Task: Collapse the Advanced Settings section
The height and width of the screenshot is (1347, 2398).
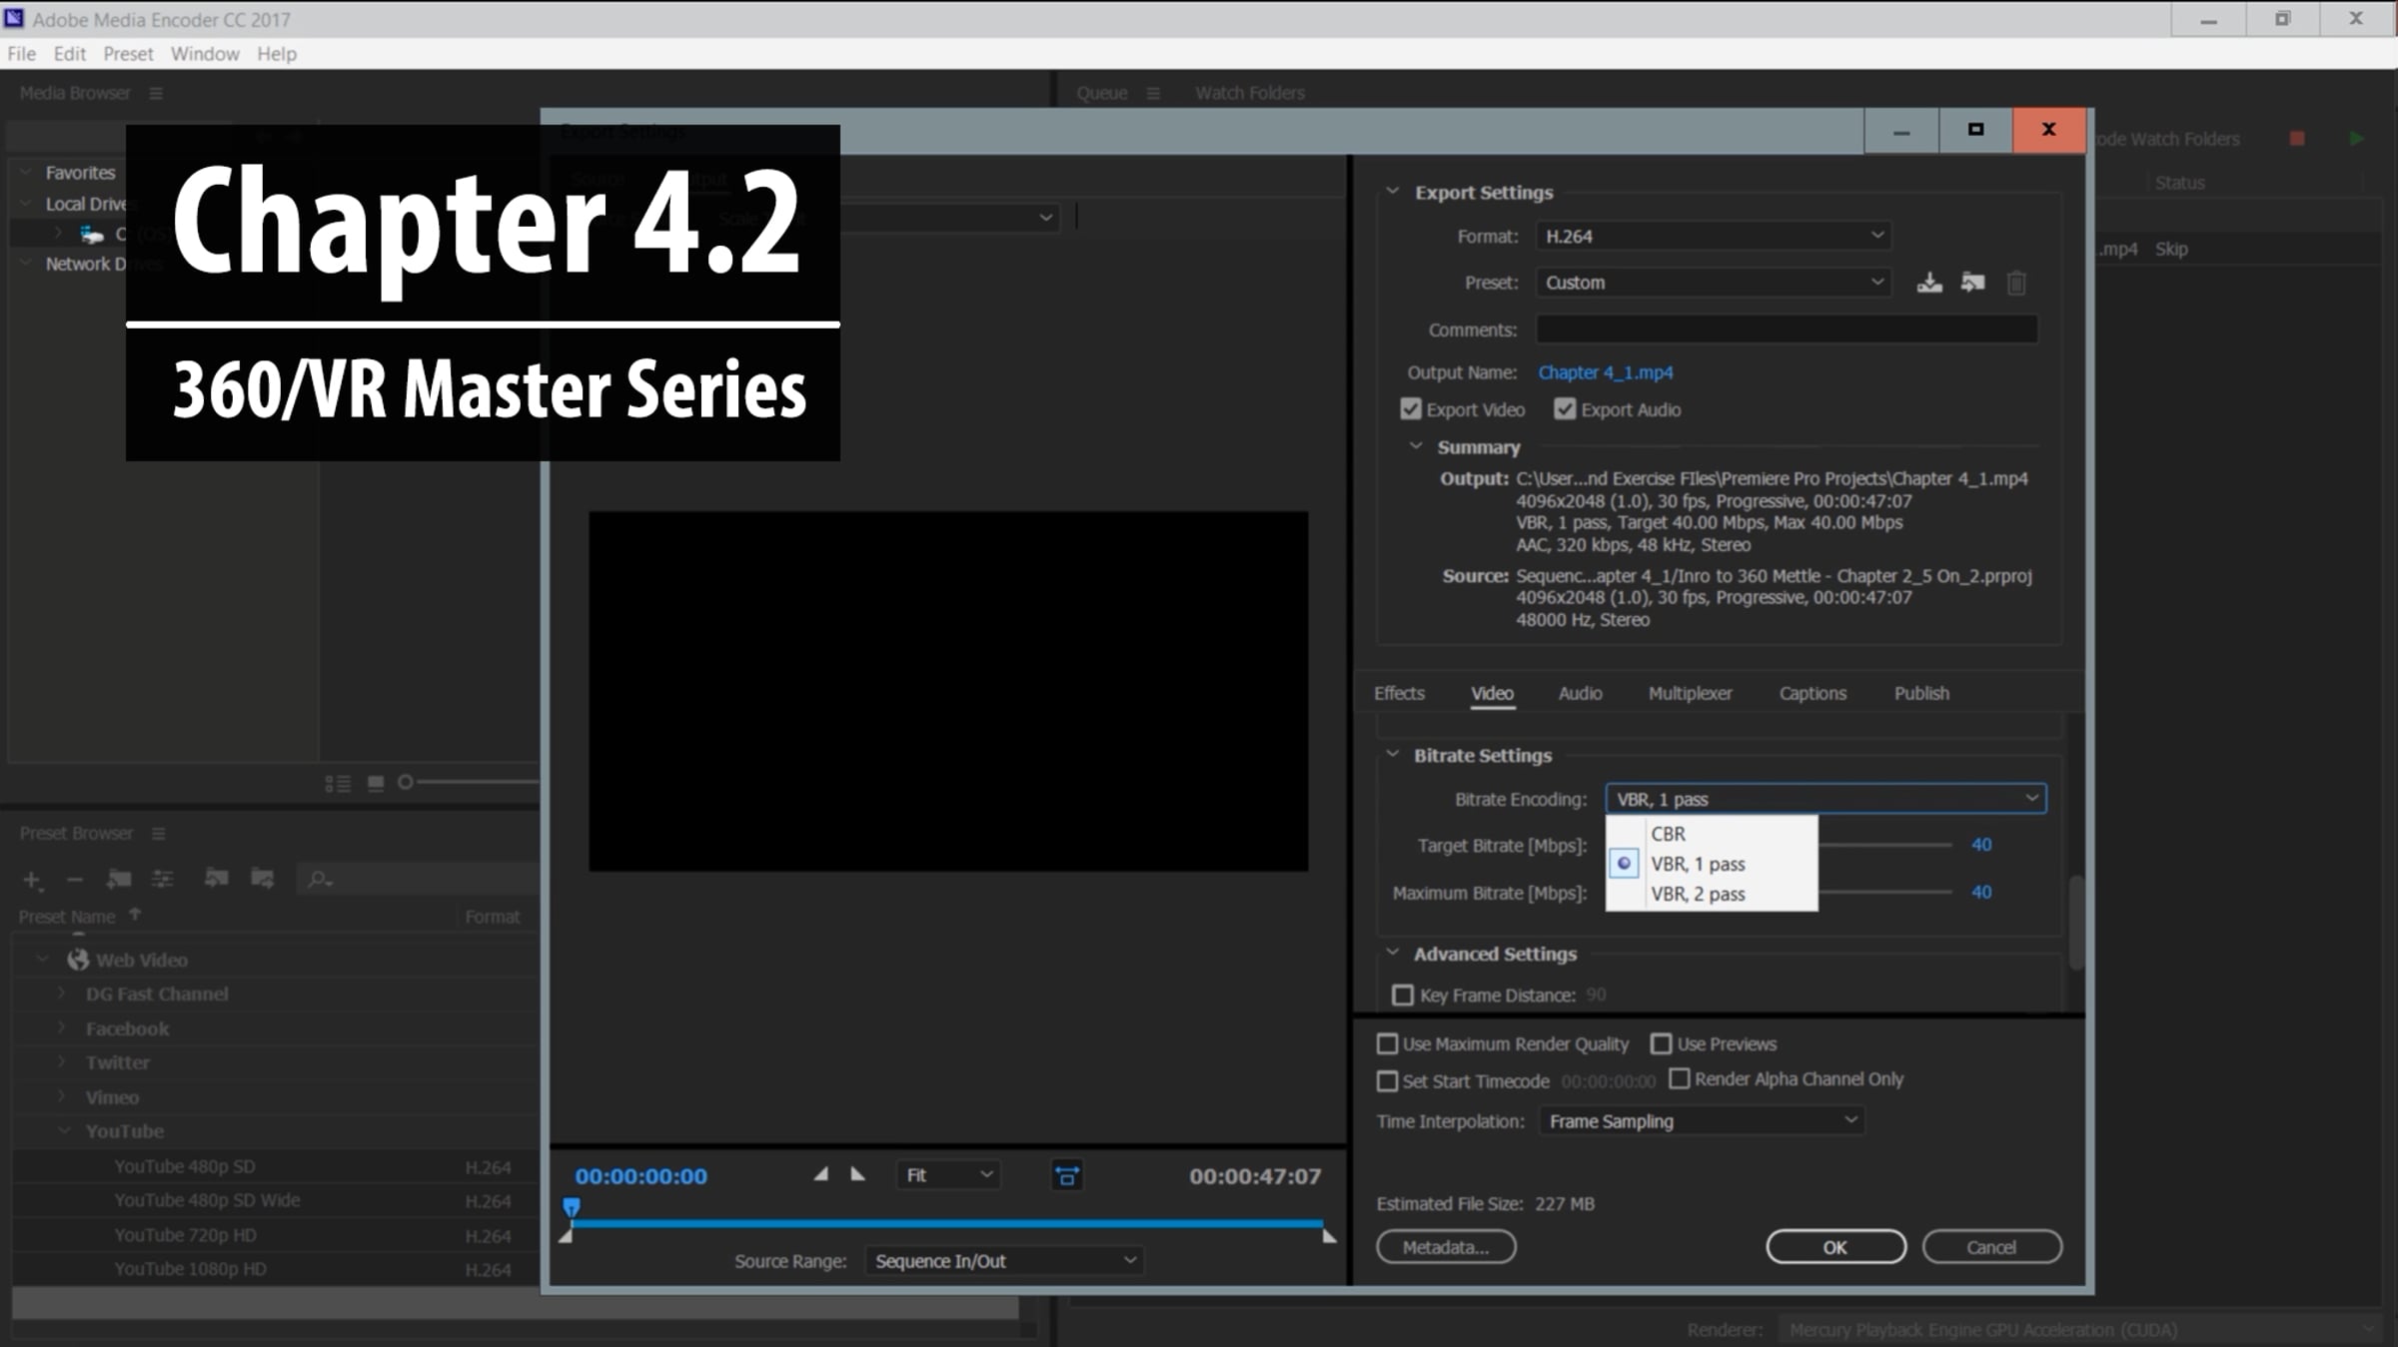Action: tap(1392, 954)
